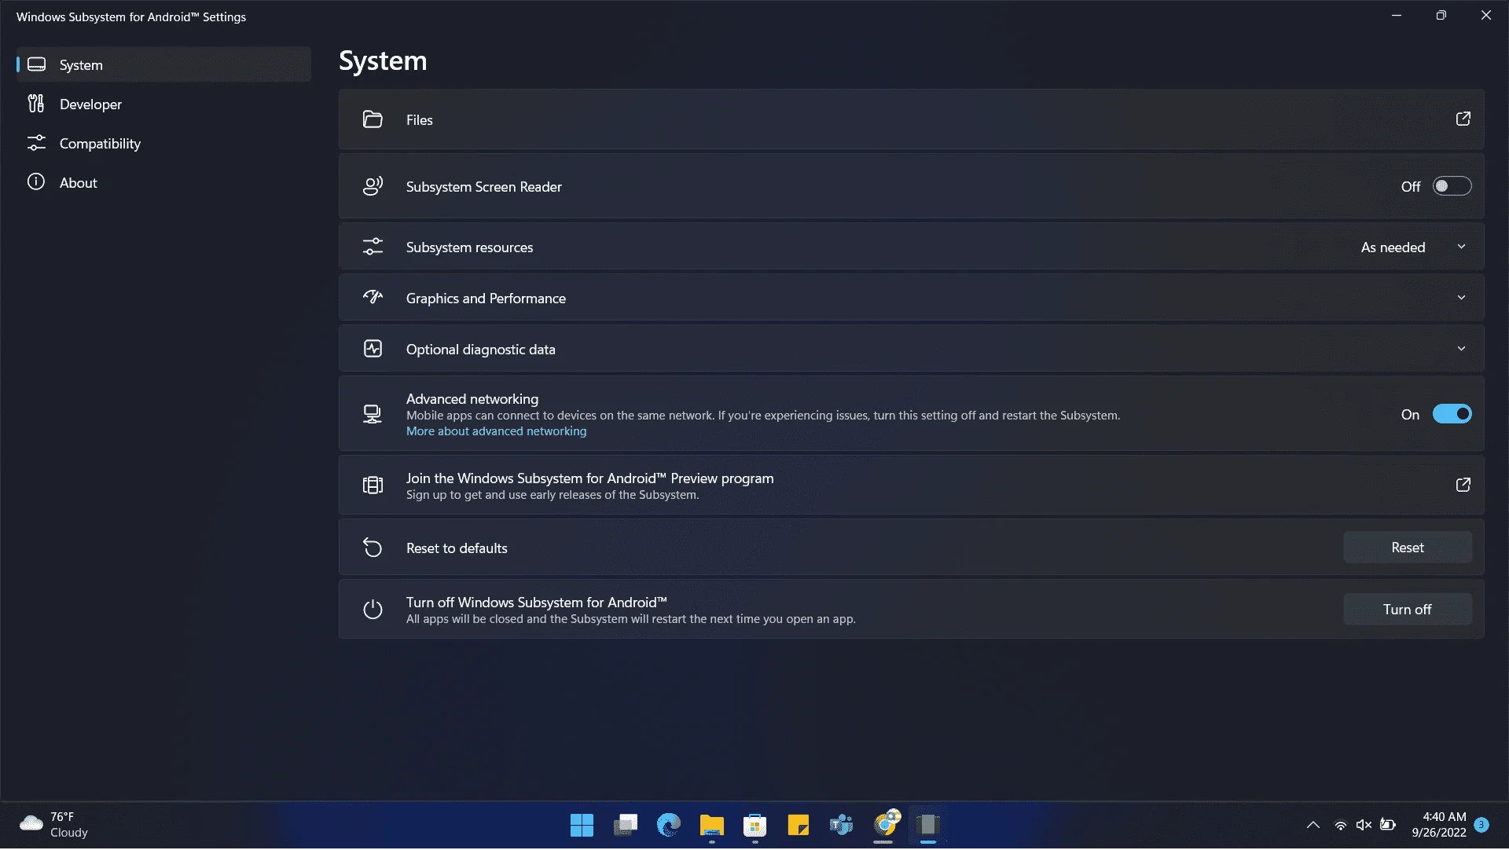Toggle the Subsystem Screen Reader switch

coord(1452,186)
